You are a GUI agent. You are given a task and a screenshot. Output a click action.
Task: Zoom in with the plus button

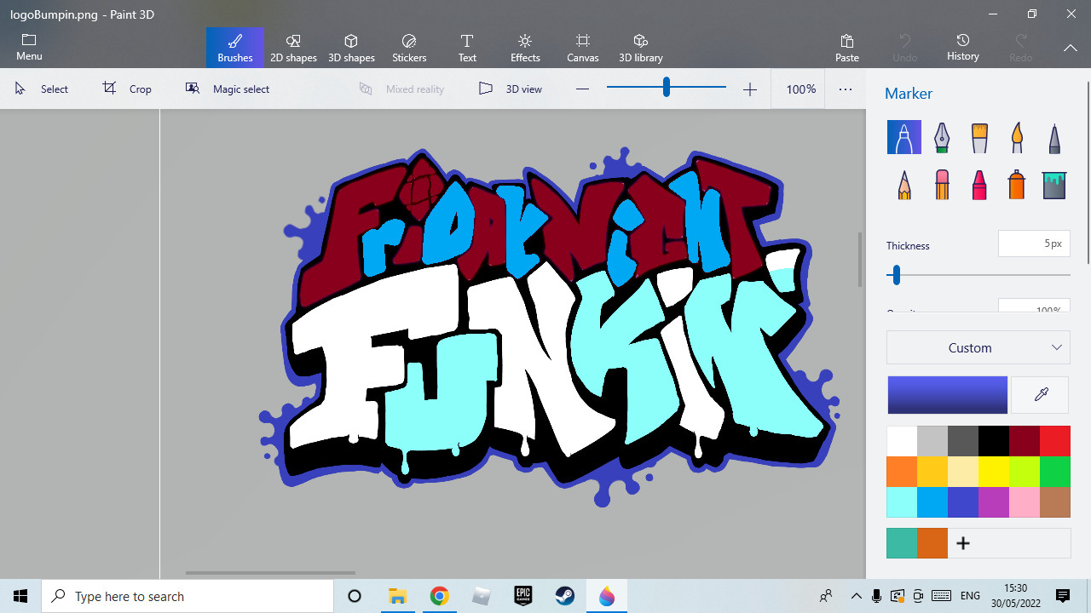tap(750, 89)
